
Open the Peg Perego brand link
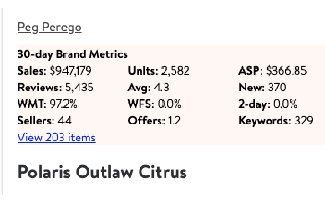49,27
